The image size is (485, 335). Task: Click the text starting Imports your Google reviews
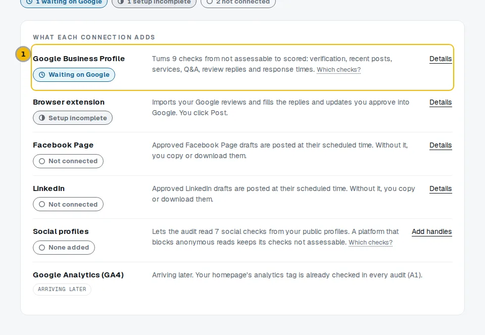coord(280,107)
